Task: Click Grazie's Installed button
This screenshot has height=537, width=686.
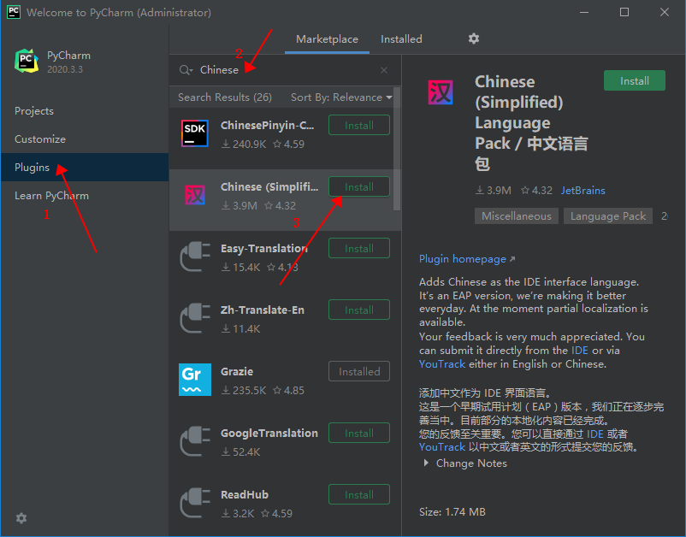Action: click(359, 372)
